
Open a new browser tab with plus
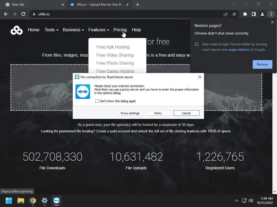pyautogui.click(x=138, y=5)
